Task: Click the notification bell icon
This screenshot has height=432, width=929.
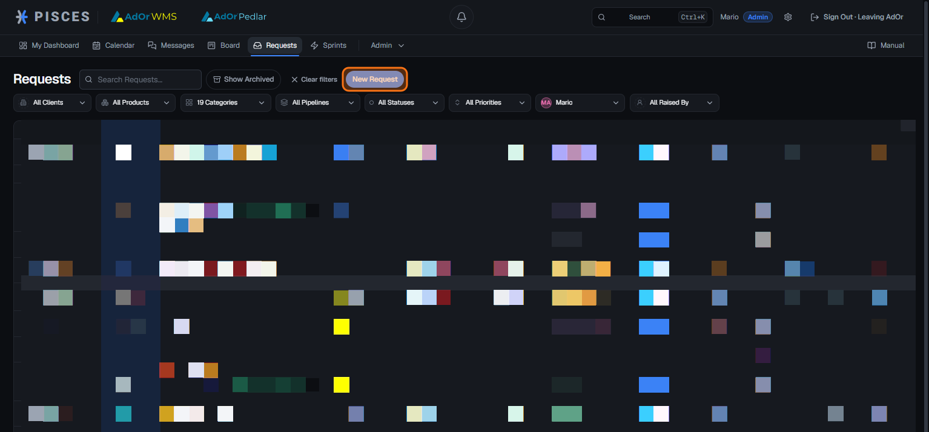Action: coord(461,17)
